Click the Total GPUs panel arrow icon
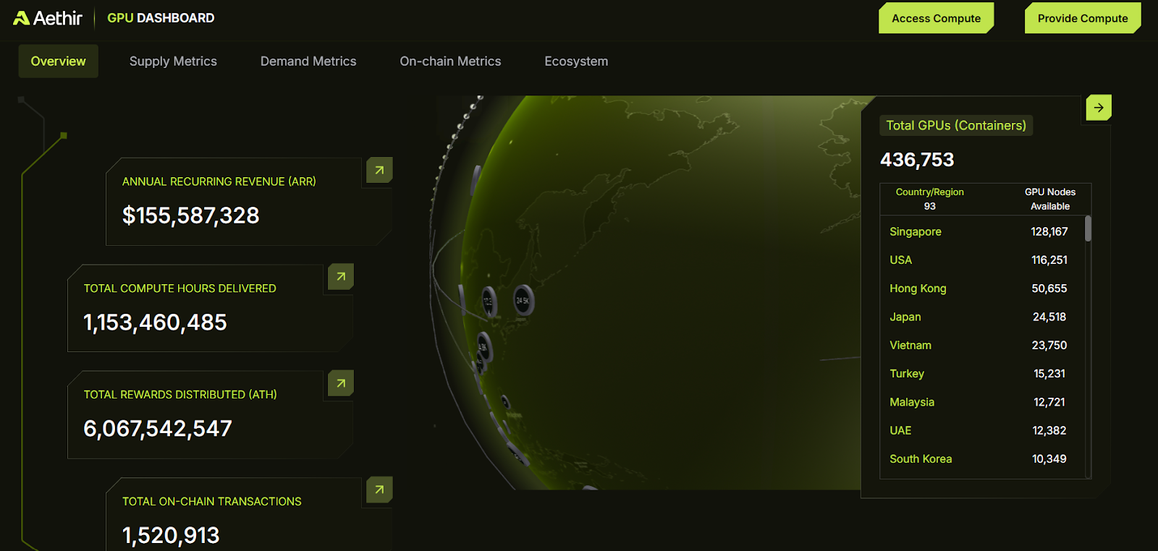This screenshot has width=1158, height=551. [x=1099, y=108]
